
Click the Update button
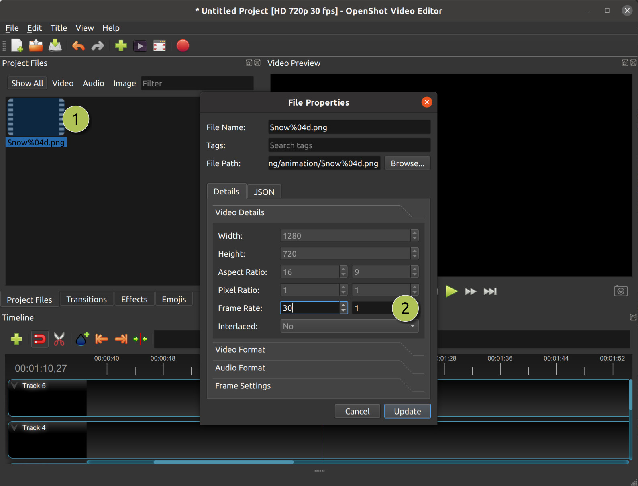click(x=407, y=411)
